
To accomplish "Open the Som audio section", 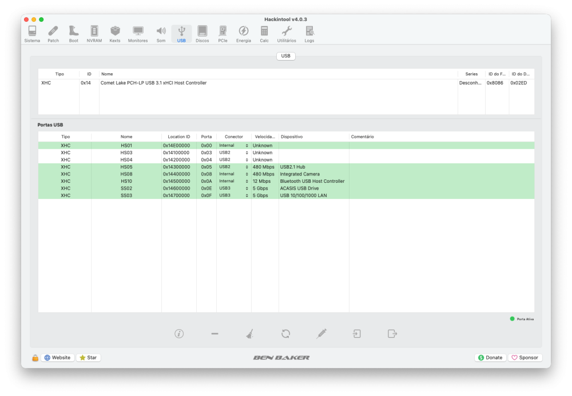I will click(x=161, y=34).
